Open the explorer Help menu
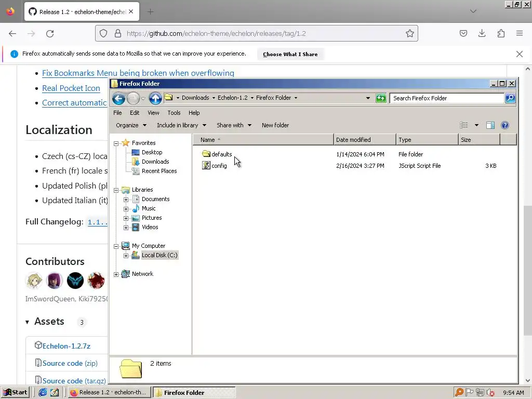 pyautogui.click(x=194, y=113)
